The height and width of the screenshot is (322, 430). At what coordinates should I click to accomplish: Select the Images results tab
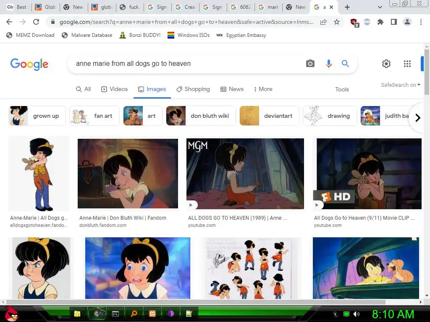(x=152, y=89)
